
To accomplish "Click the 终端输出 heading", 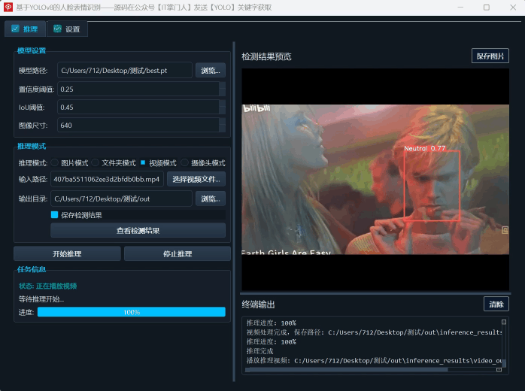I will (x=258, y=305).
